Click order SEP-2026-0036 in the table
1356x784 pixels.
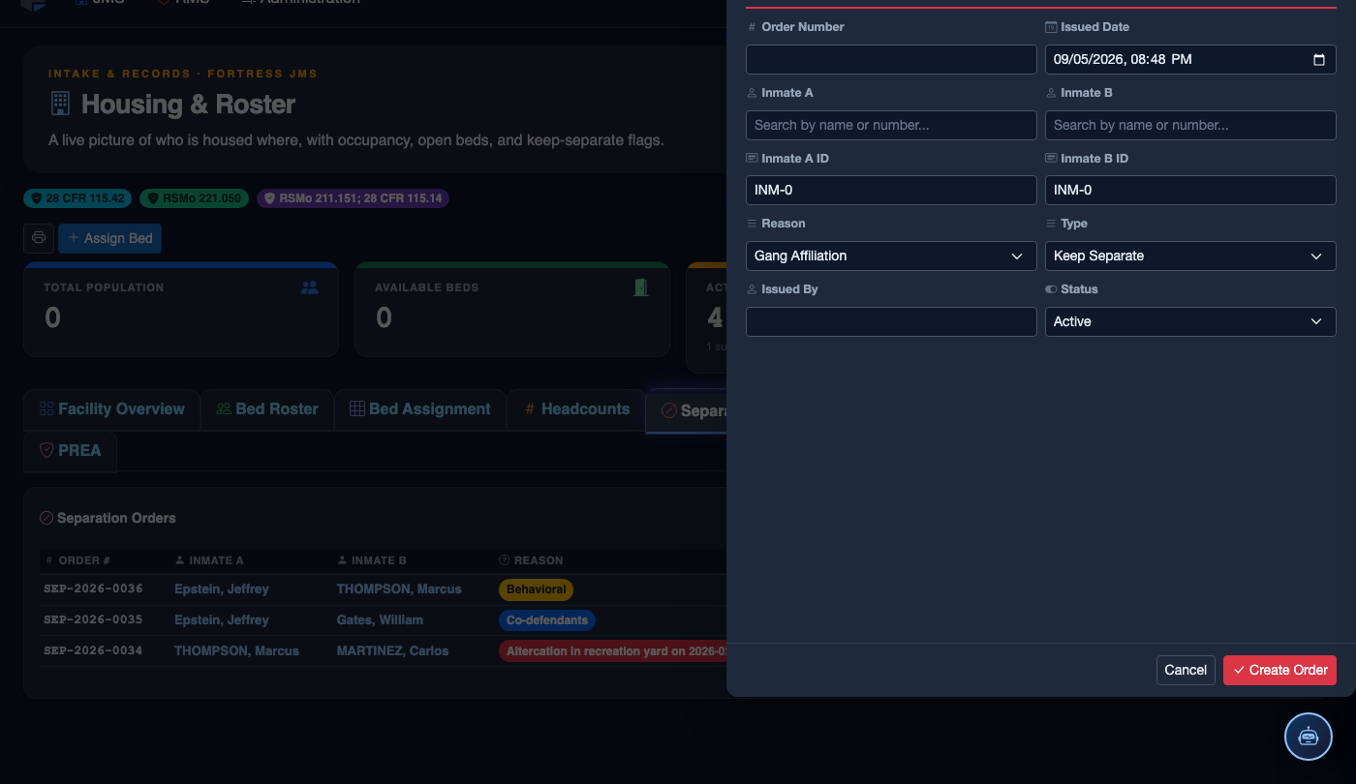[x=93, y=588]
